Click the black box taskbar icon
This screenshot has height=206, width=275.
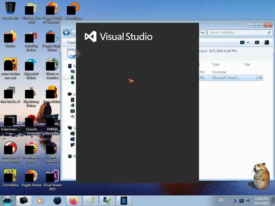coord(24,201)
